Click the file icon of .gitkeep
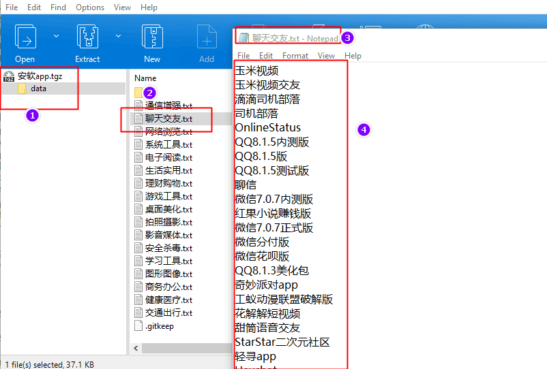Image resolution: width=547 pixels, height=369 pixels. tap(138, 326)
